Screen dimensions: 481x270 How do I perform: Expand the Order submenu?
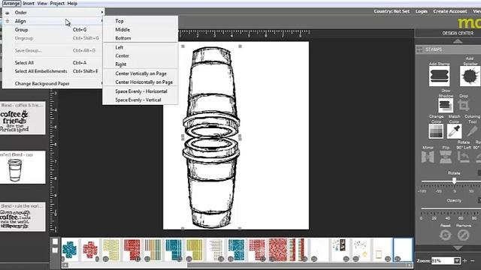pos(53,13)
